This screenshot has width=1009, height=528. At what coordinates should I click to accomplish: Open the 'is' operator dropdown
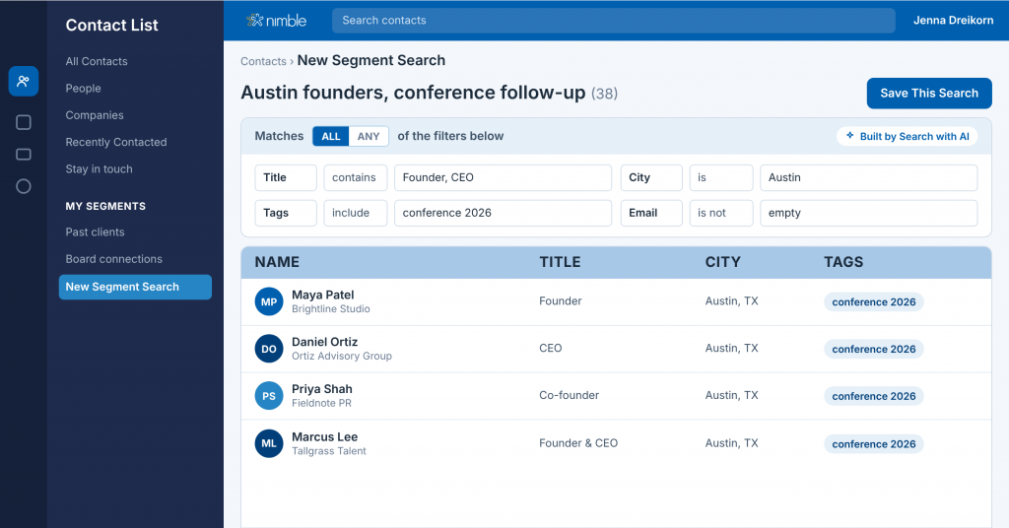click(x=720, y=177)
